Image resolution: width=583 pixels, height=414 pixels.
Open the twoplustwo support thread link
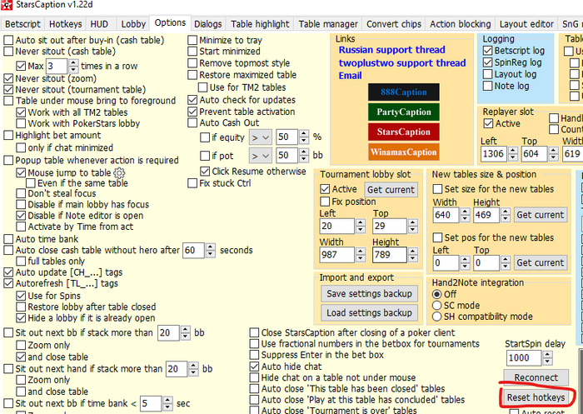[x=402, y=62]
